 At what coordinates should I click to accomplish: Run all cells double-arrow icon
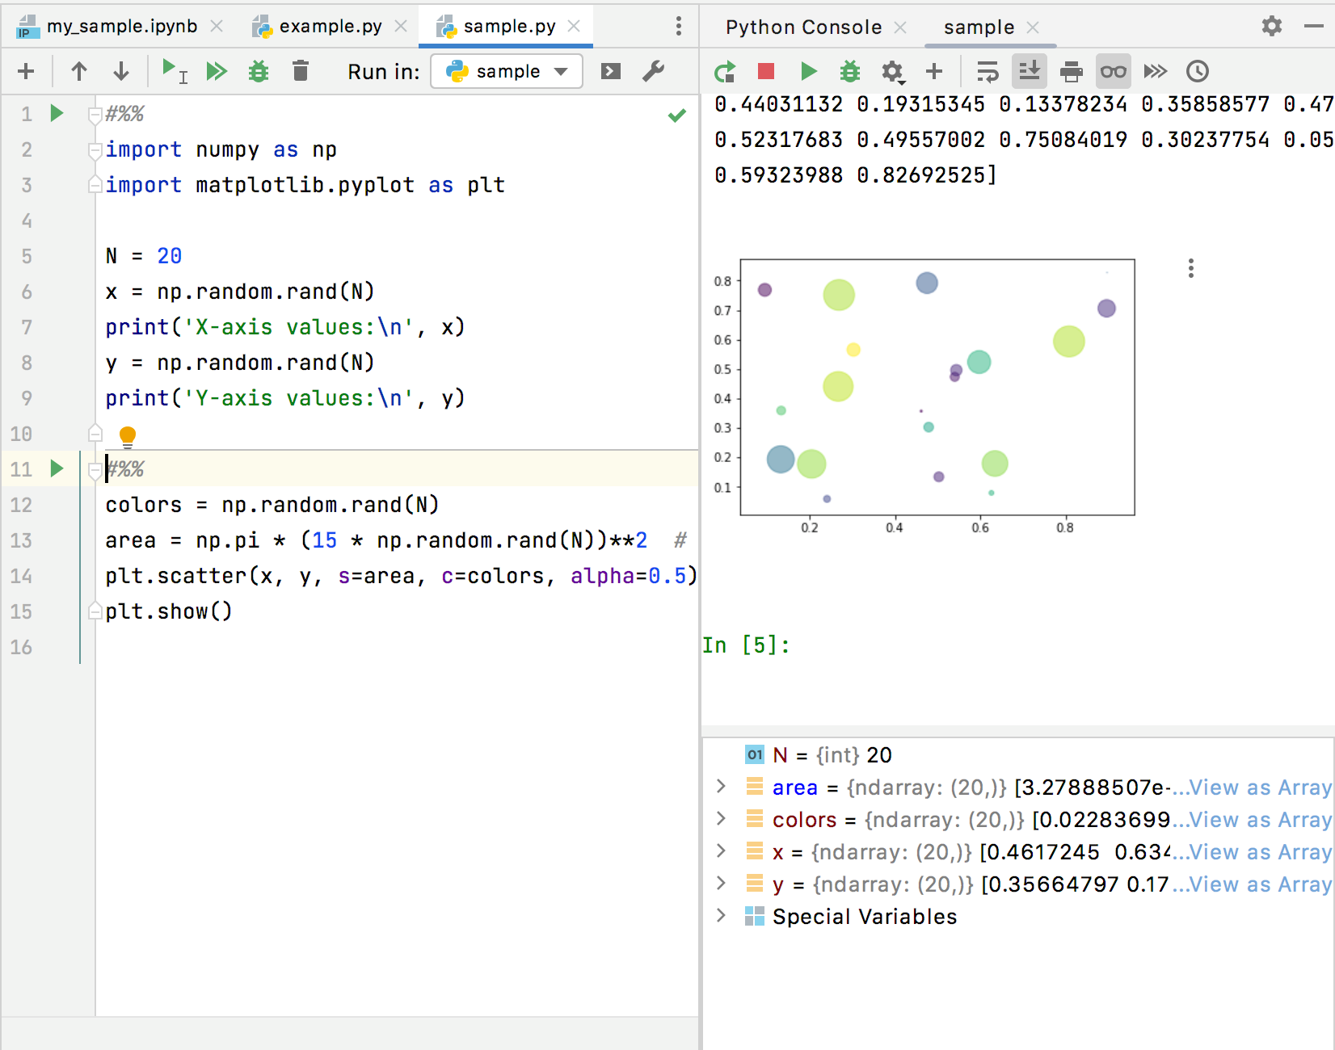(217, 71)
